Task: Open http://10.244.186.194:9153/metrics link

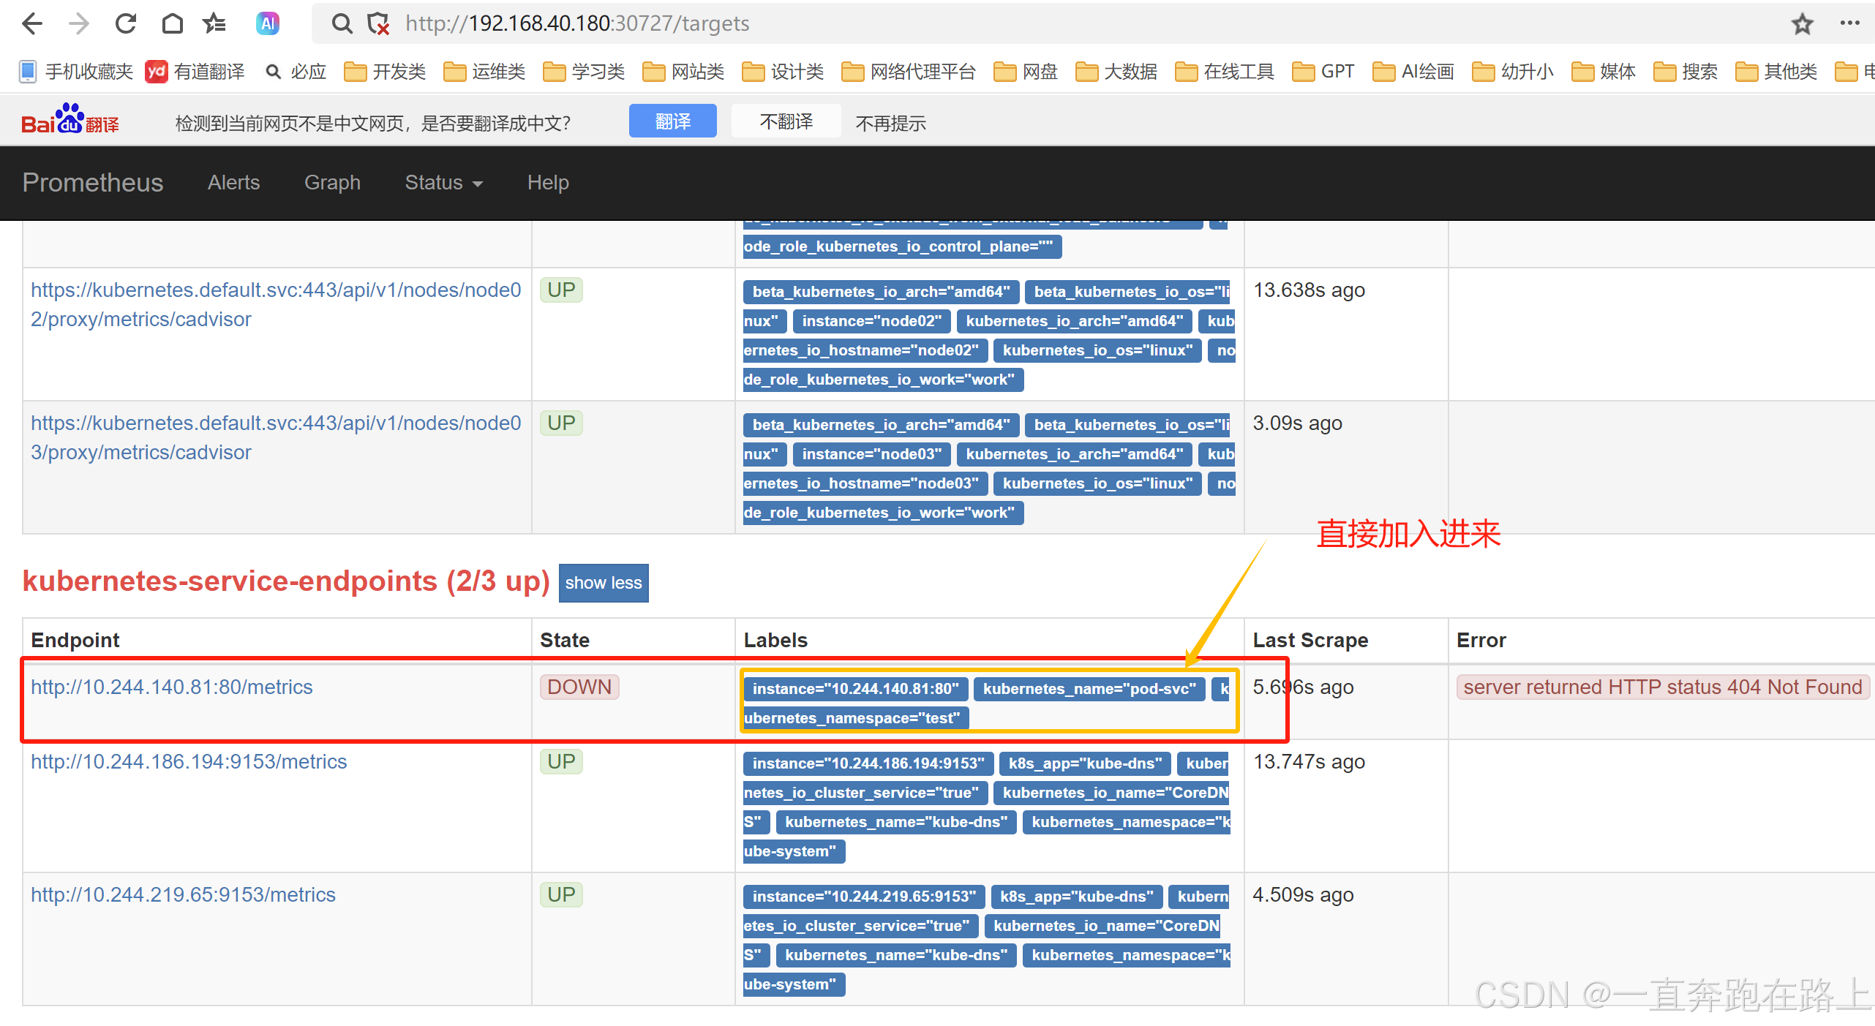Action: 189,762
